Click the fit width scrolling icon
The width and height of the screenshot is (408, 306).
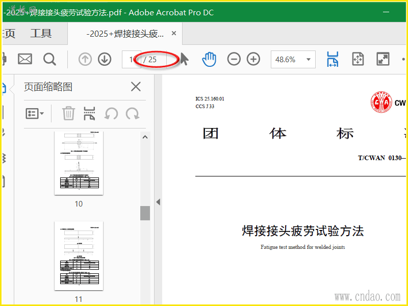coord(333,59)
